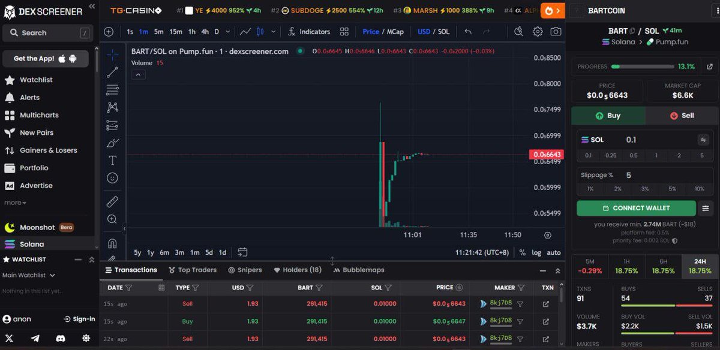Select the ruler measure tool
Image resolution: width=720 pixels, height=350 pixels.
[112, 202]
